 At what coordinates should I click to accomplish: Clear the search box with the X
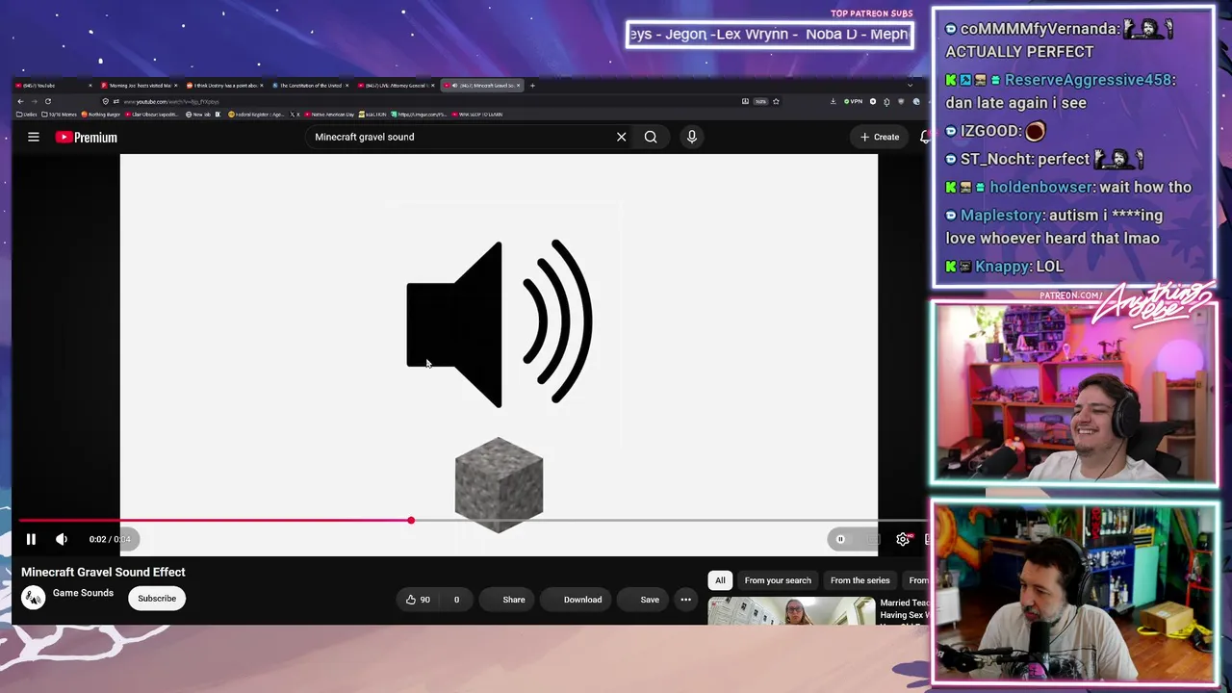point(622,138)
